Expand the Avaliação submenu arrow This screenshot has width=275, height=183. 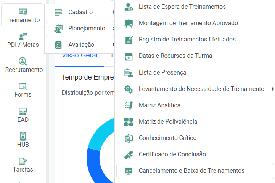tap(113, 45)
